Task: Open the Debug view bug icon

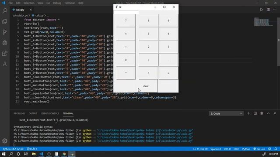Action: tap(5, 43)
